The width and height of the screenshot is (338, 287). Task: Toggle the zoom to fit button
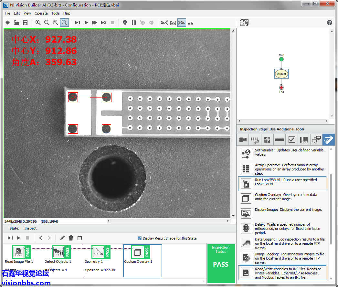[x=64, y=23]
